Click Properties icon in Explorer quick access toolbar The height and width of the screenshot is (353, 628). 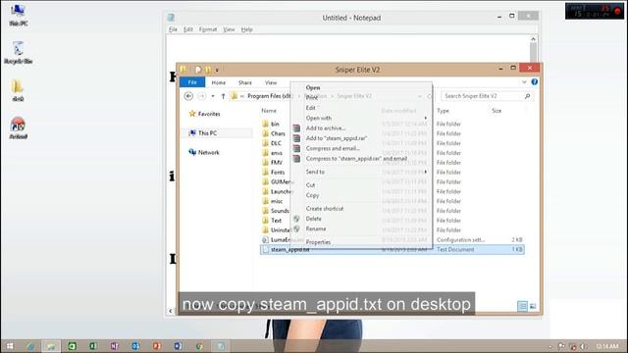(x=198, y=70)
